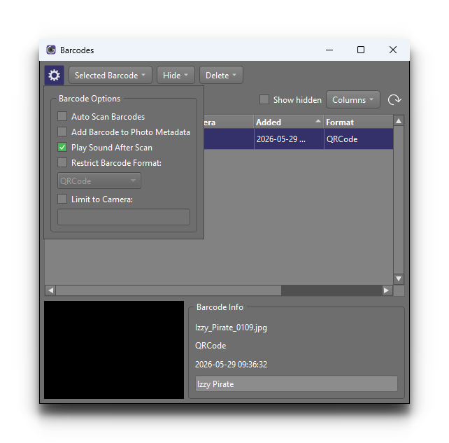Click QRCode label in Barcode Info
The width and height of the screenshot is (449, 443).
click(x=211, y=346)
